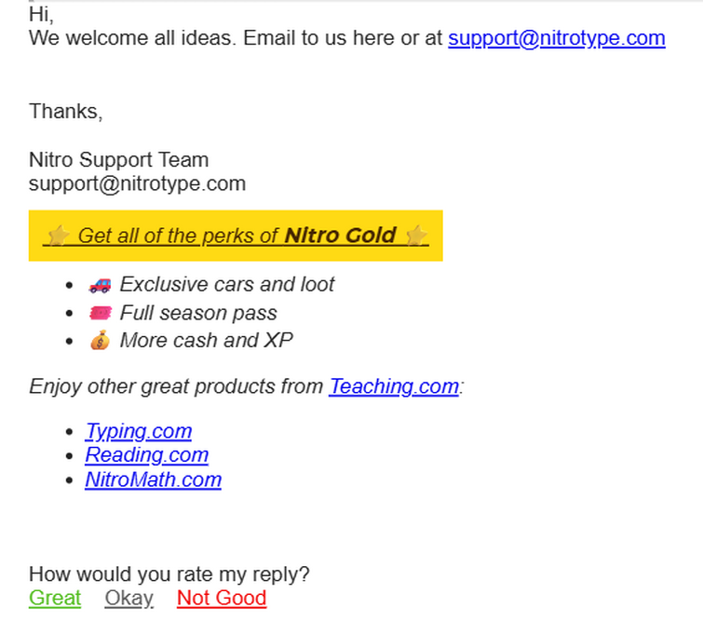Open the Teaching.com link
Screen dimensions: 703x621
(394, 386)
